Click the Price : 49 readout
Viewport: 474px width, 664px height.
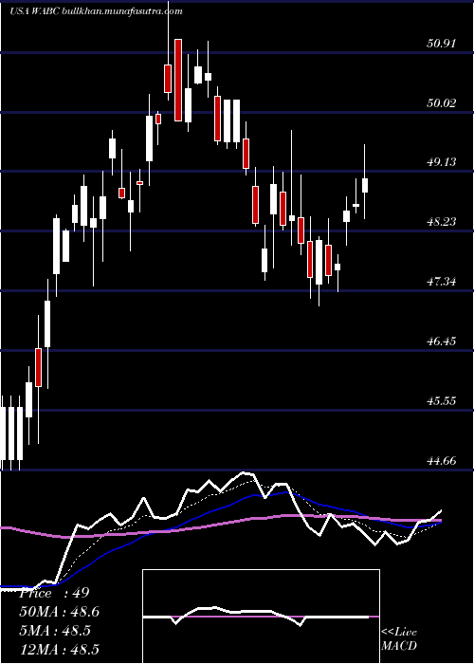[x=54, y=593]
